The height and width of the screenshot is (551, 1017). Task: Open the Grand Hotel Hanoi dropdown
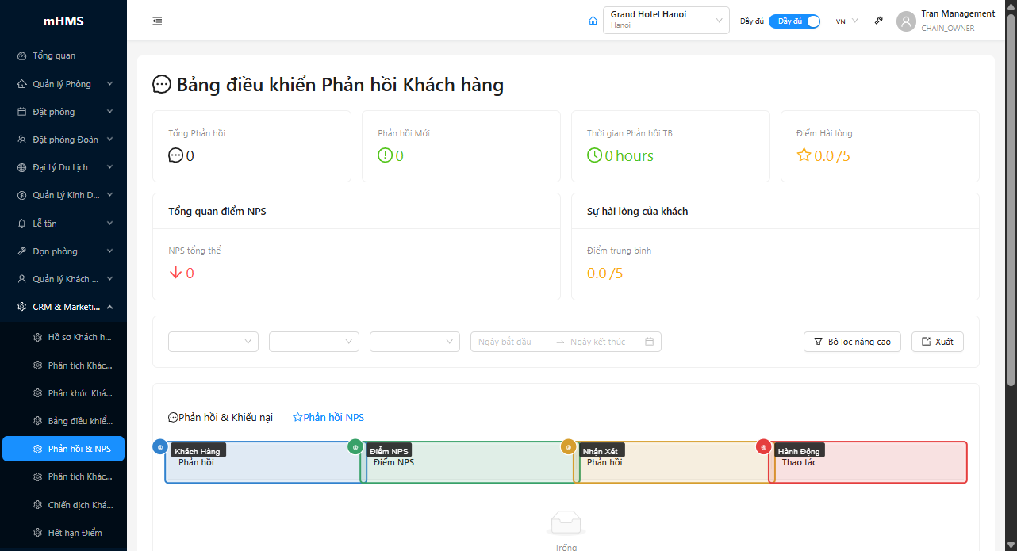pyautogui.click(x=666, y=21)
